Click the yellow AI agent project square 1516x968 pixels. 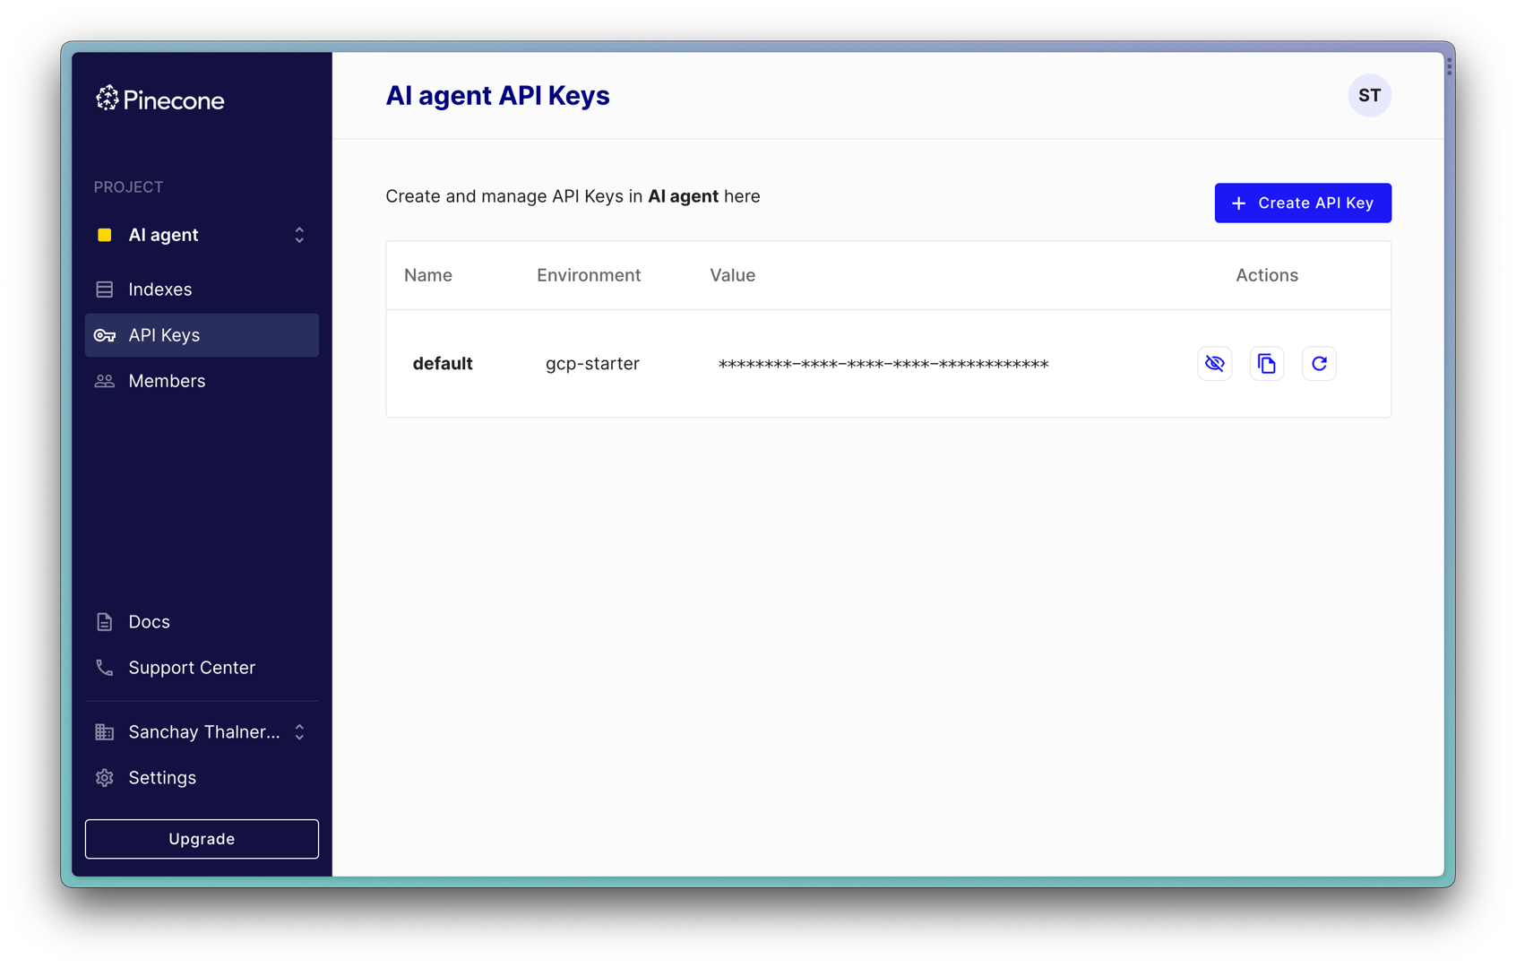[x=105, y=235]
